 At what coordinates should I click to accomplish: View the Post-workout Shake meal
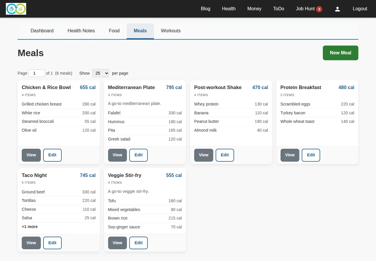[x=204, y=155]
